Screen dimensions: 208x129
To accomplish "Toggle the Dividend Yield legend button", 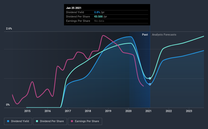I will tap(18, 121).
